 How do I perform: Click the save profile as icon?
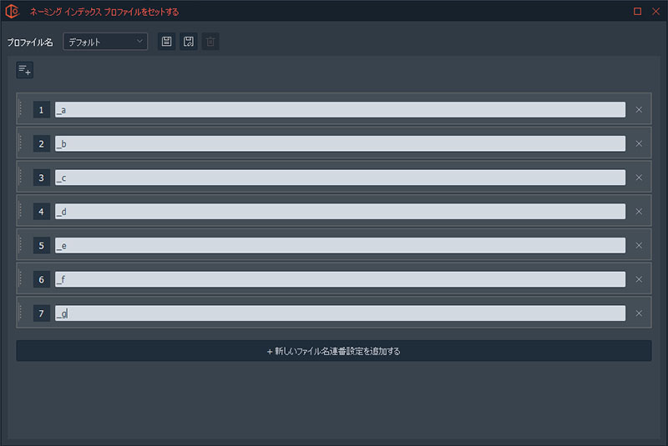pyautogui.click(x=189, y=42)
